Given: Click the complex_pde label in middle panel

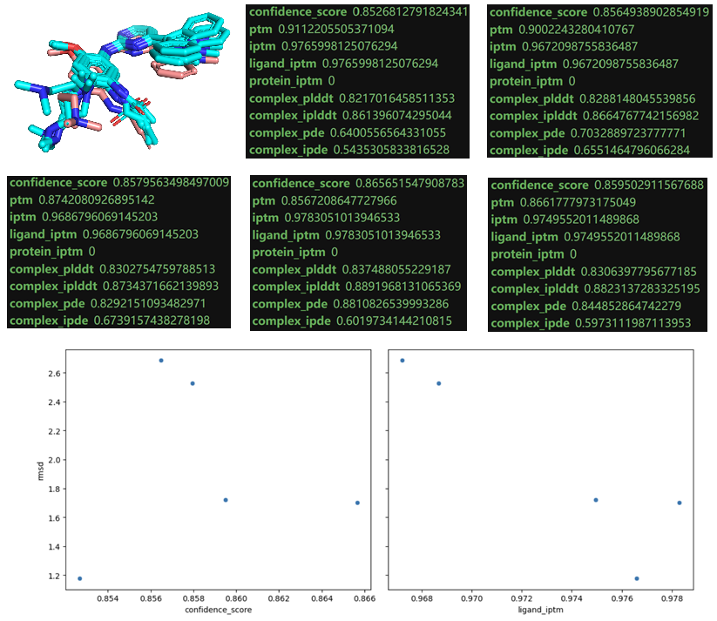Looking at the screenshot, I should click(x=292, y=305).
